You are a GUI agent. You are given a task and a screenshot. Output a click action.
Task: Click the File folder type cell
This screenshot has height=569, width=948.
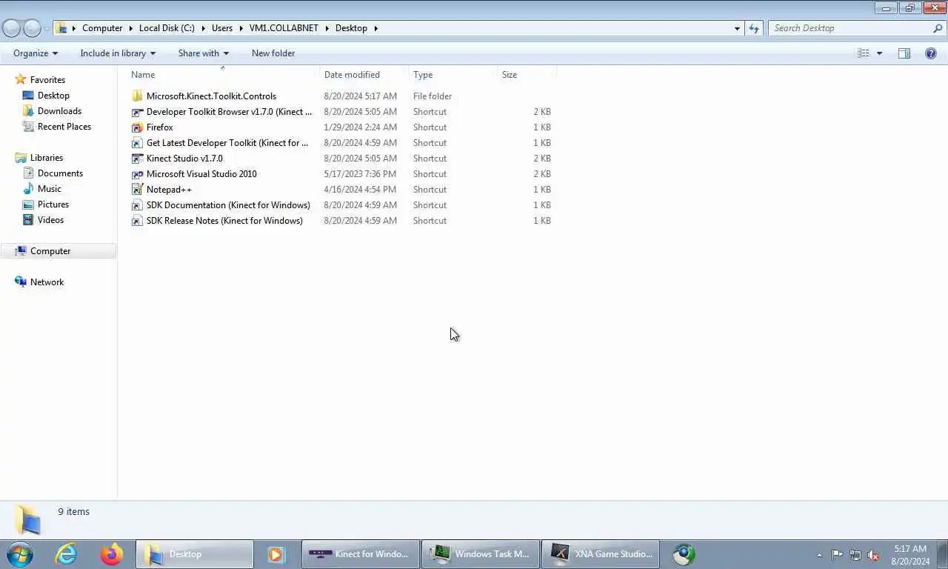[x=433, y=96]
